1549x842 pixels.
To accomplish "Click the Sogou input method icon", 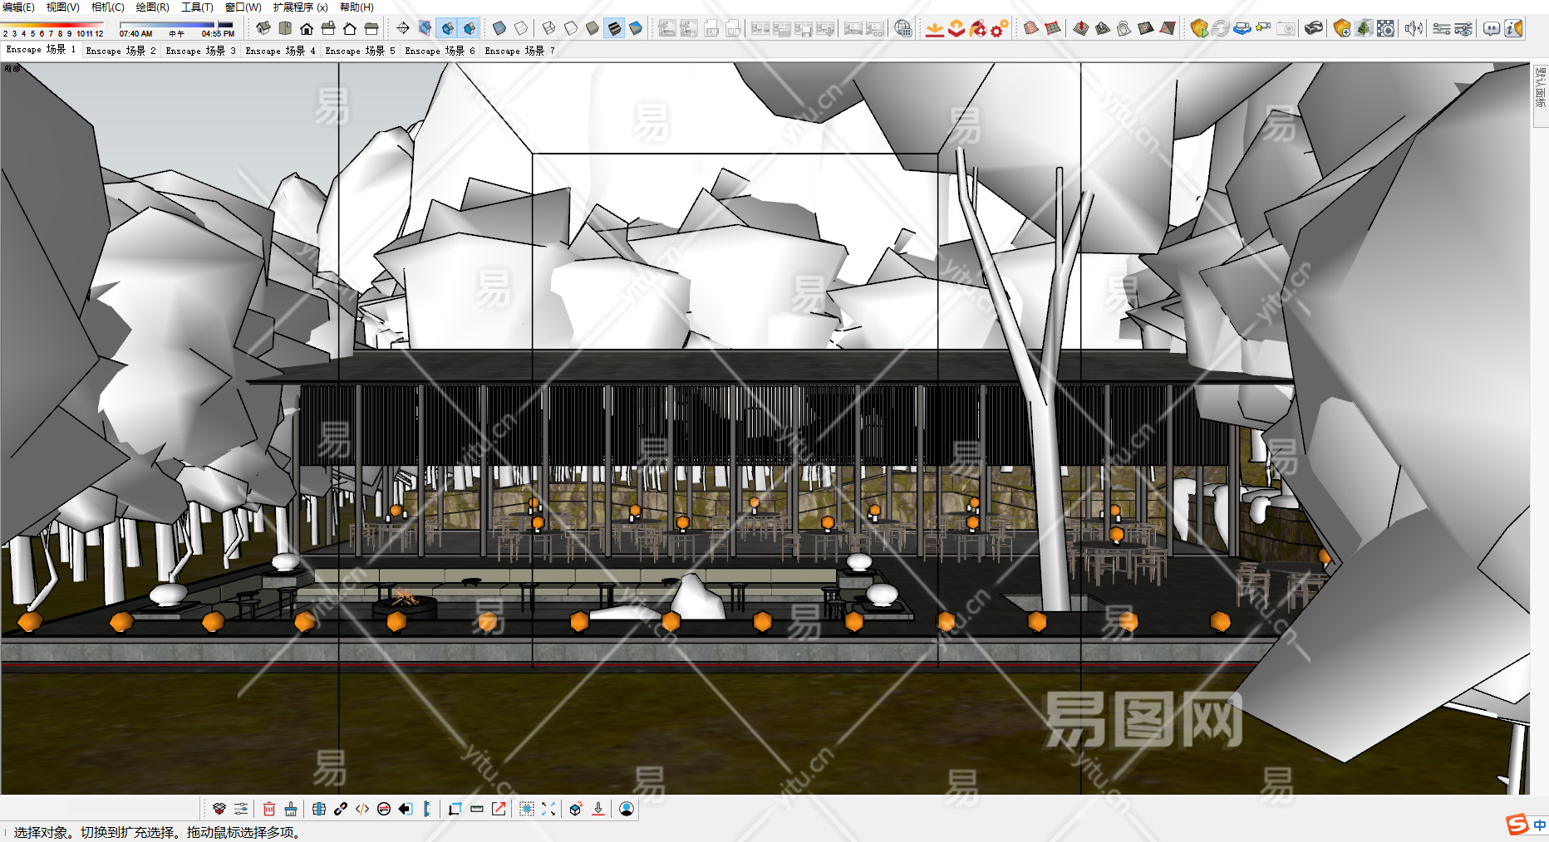I will [1517, 825].
